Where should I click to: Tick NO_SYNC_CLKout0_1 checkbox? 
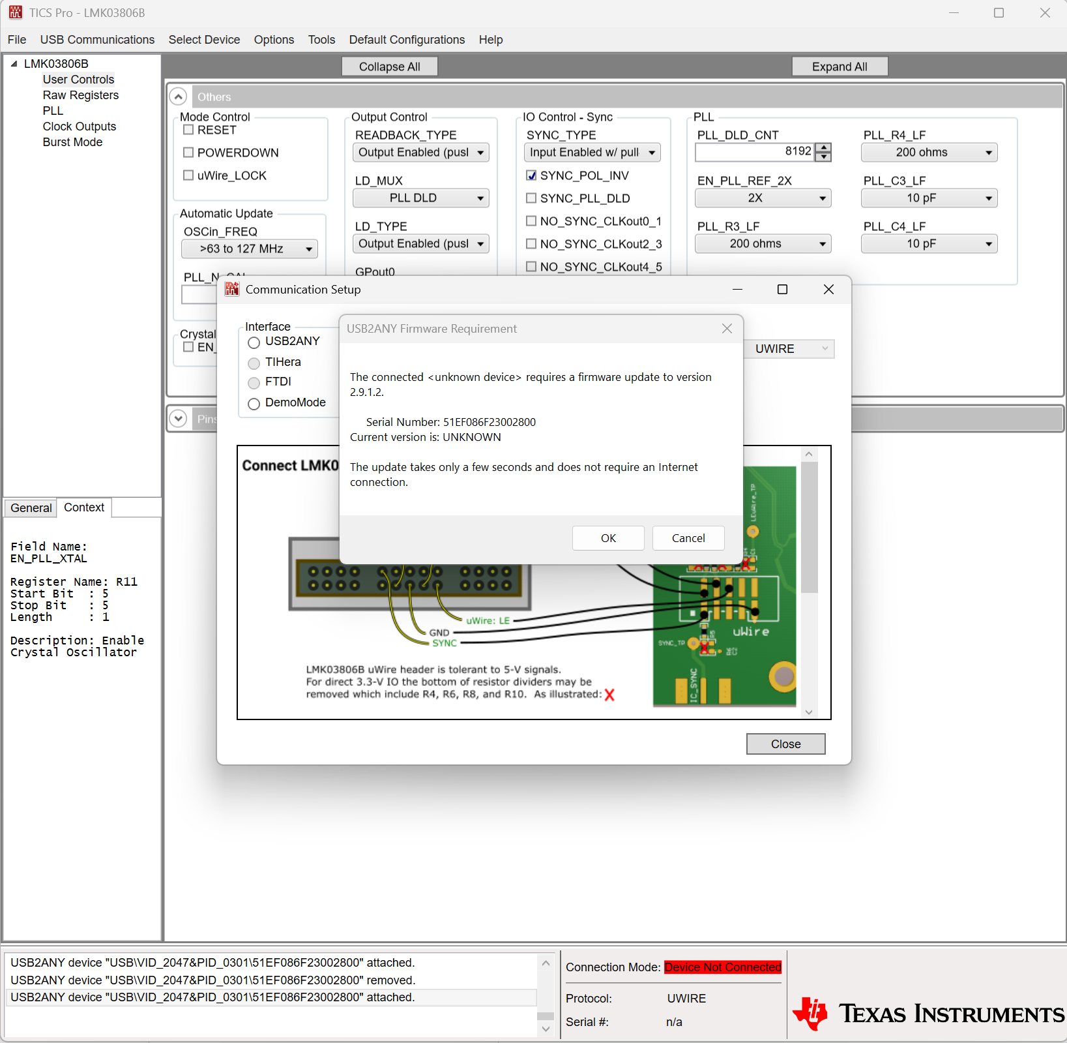[x=531, y=221]
